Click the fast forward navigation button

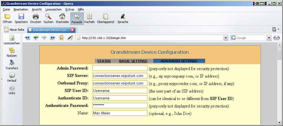click(53, 38)
